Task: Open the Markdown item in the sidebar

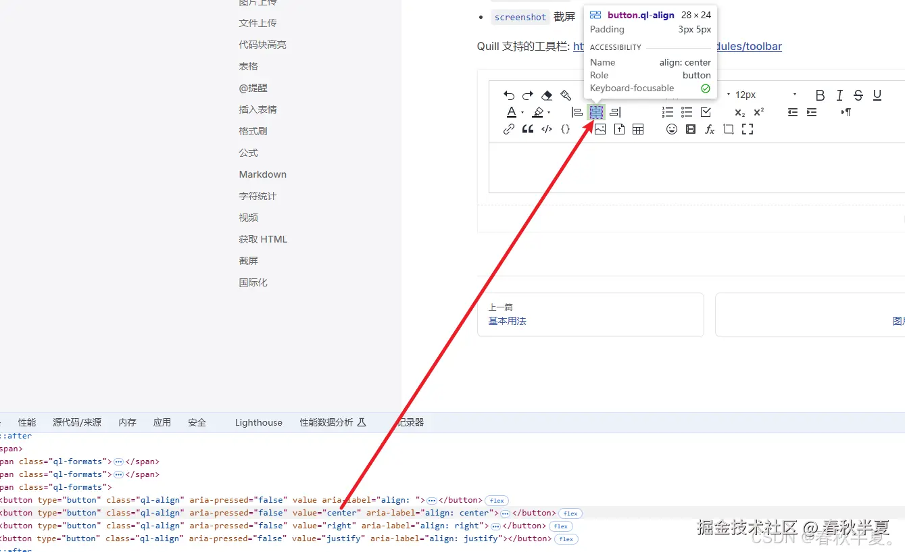Action: [262, 174]
